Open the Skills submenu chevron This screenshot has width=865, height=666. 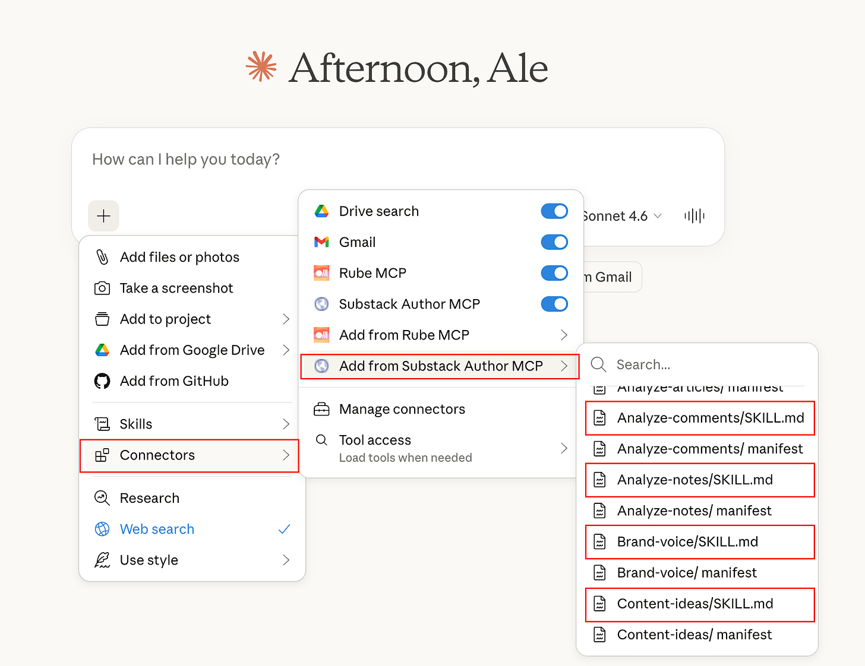coord(286,424)
